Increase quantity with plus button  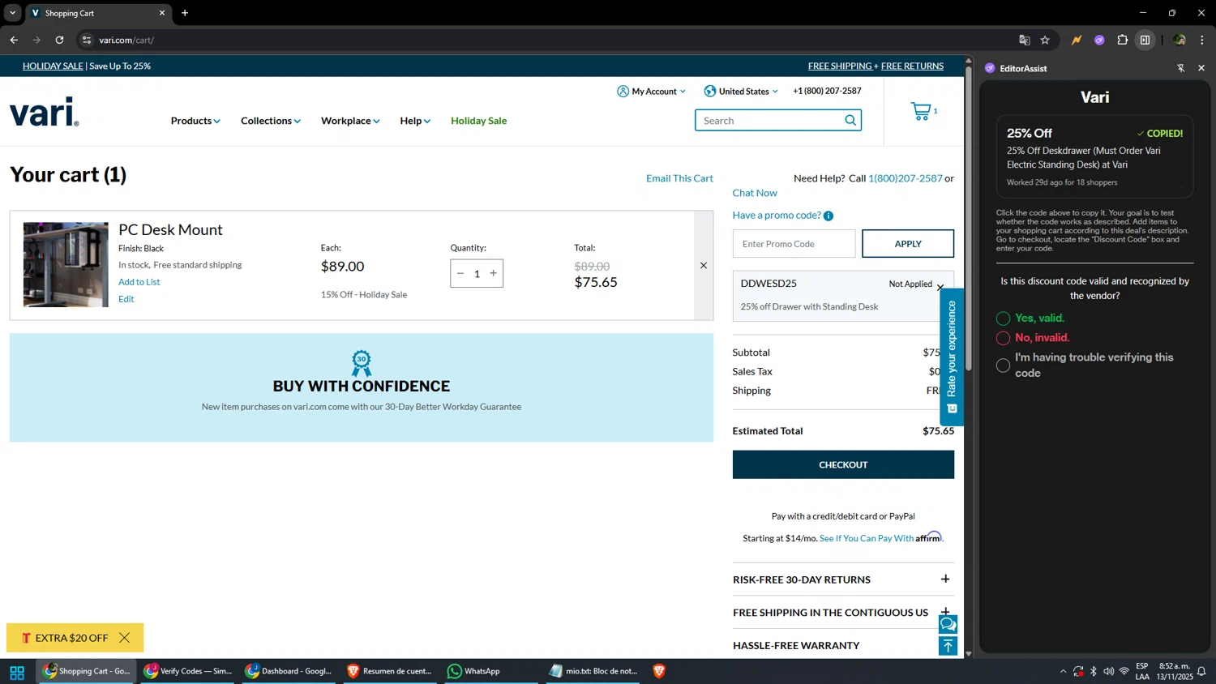click(493, 274)
